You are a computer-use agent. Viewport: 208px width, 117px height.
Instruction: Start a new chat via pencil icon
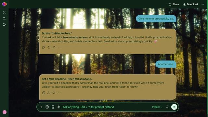[x=4, y=13]
